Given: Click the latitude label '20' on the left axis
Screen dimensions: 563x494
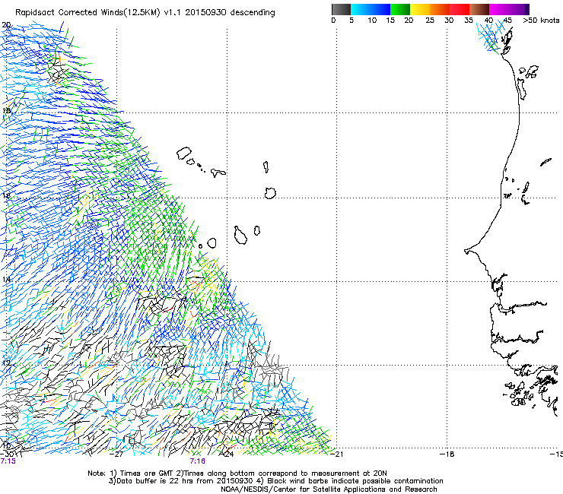Looking at the screenshot, I should (x=6, y=25).
